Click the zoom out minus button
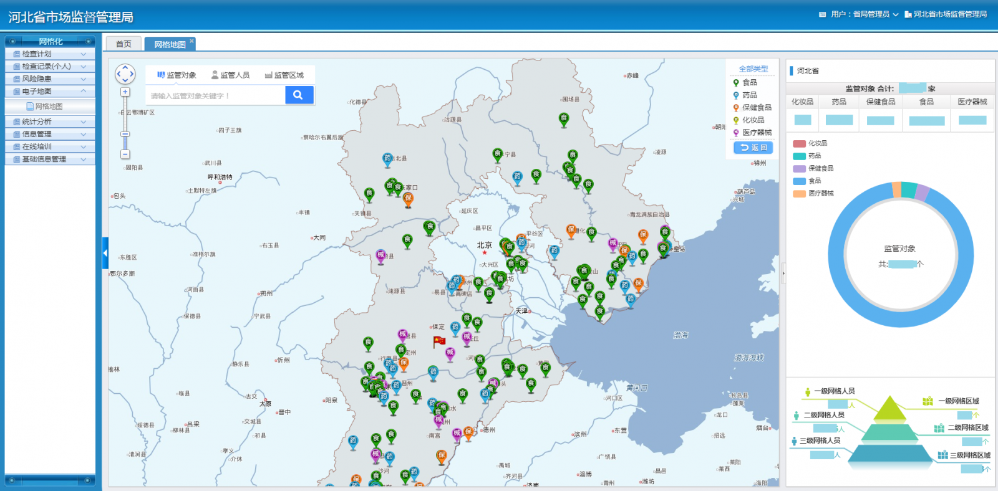The width and height of the screenshot is (998, 491). (125, 155)
